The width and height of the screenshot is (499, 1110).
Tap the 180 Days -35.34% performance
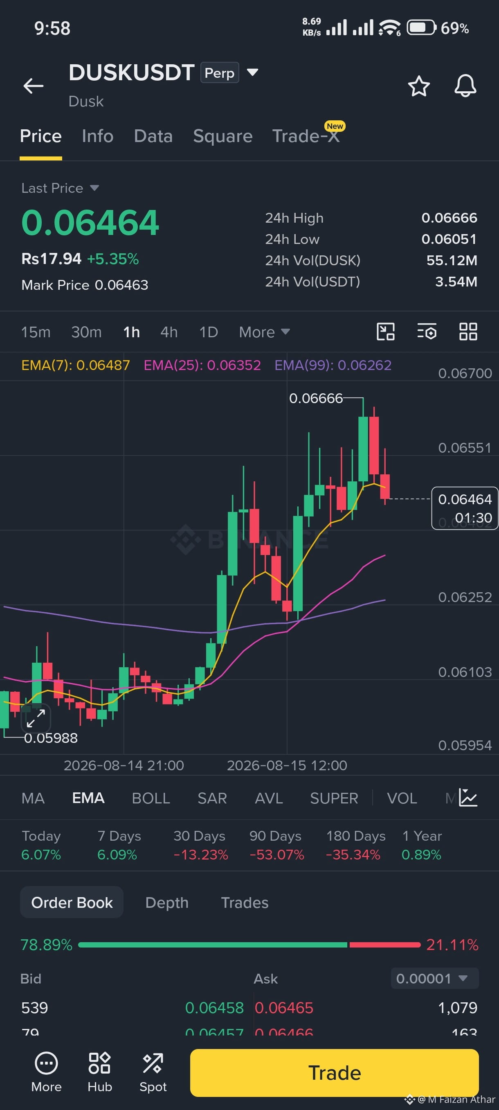(355, 845)
